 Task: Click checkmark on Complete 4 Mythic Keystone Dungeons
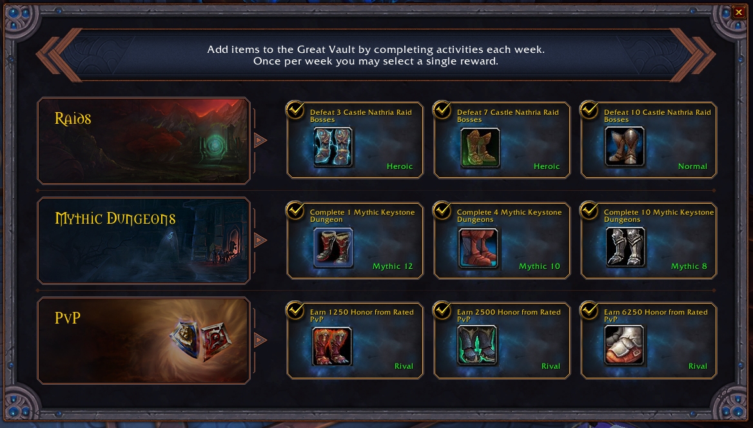[x=442, y=210]
